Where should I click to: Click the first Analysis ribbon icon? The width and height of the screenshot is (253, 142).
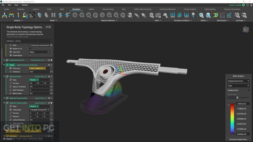point(4,15)
